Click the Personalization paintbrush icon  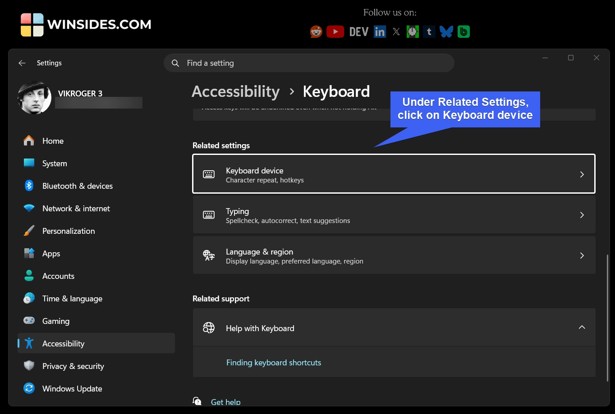29,231
